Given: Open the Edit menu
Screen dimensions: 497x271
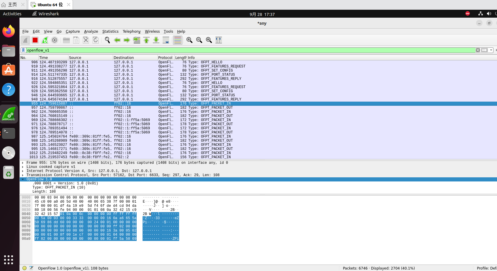Looking at the screenshot, I should point(36,32).
